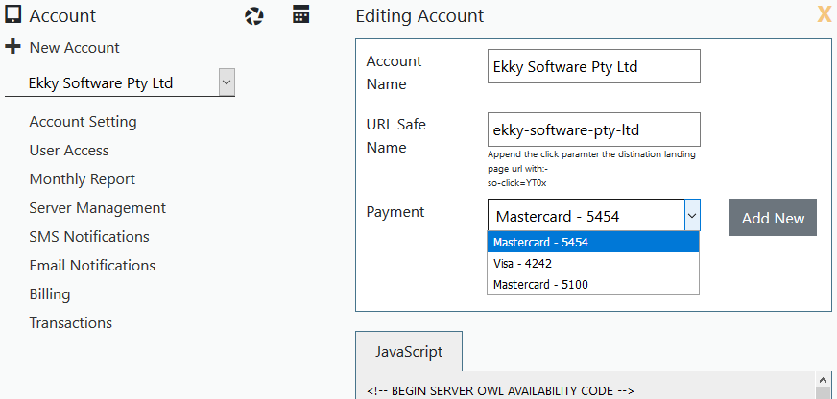This screenshot has width=837, height=399.
Task: Open the Monthly Report page
Action: tap(83, 179)
